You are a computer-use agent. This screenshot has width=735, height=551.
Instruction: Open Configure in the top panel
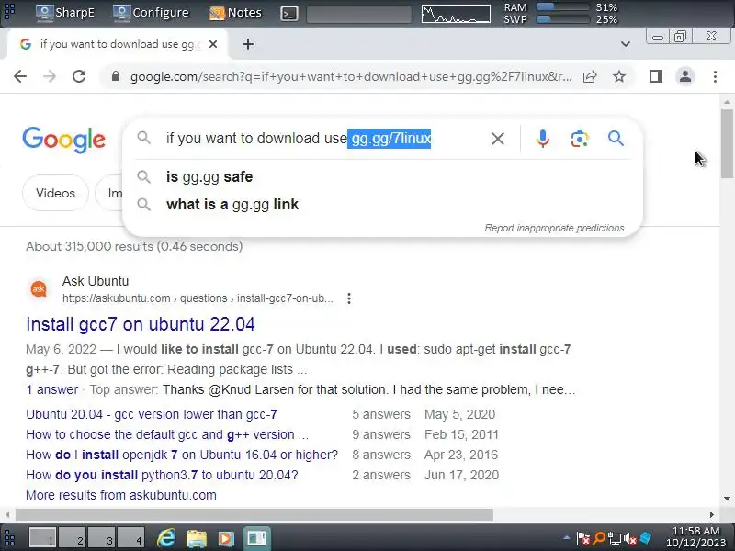(151, 12)
